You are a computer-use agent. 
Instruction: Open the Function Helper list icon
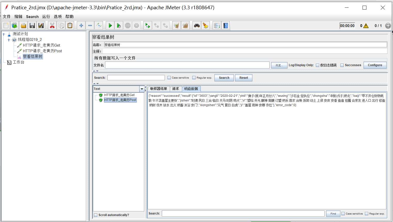217,25
